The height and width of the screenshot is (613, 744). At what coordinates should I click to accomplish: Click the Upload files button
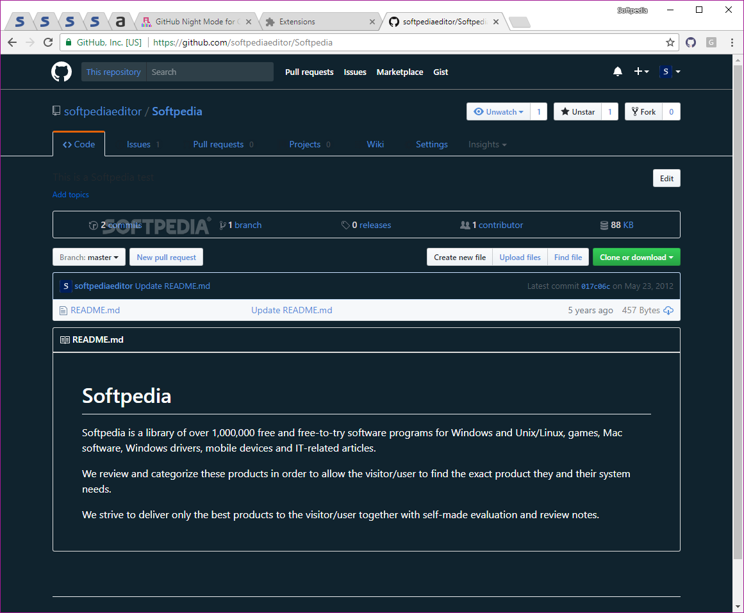[520, 257]
